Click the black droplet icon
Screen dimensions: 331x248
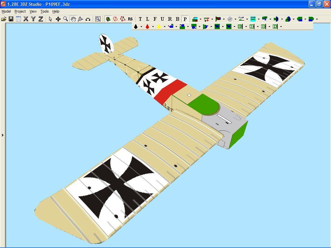(x=136, y=26)
